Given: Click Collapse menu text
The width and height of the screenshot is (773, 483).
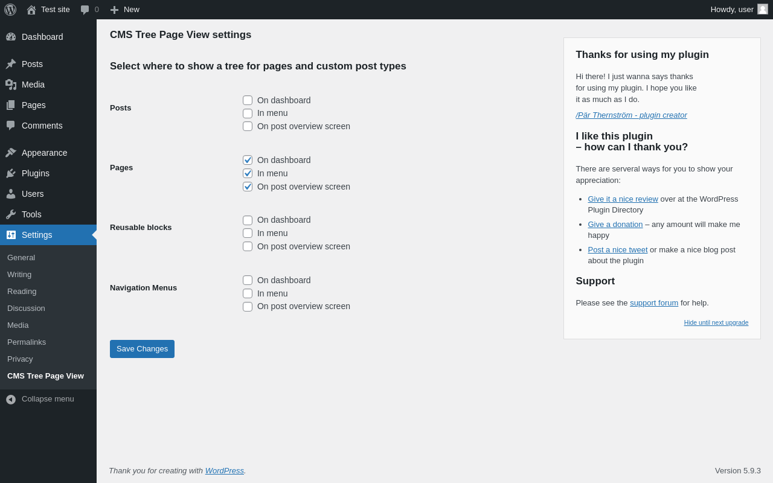Looking at the screenshot, I should 48,399.
